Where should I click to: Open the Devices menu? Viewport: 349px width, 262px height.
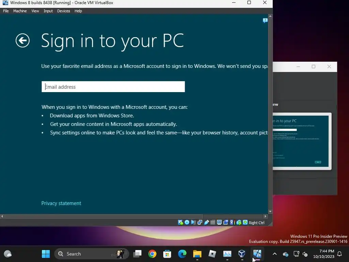click(63, 11)
